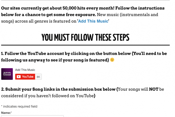Open the ATM purple channel logo
This screenshot has height=117, width=175.
coord(7,74)
